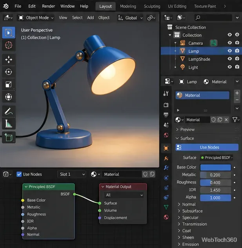The height and width of the screenshot is (248, 242).
Task: Select the Transform tool
Action: [x=9, y=97]
